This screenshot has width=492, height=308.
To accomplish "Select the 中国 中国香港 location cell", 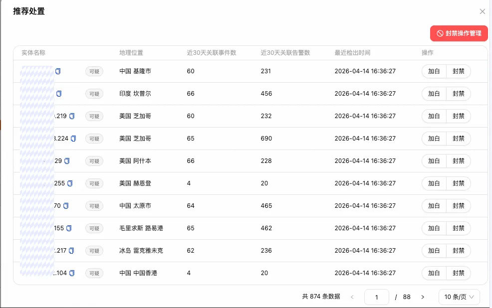I will (138, 273).
